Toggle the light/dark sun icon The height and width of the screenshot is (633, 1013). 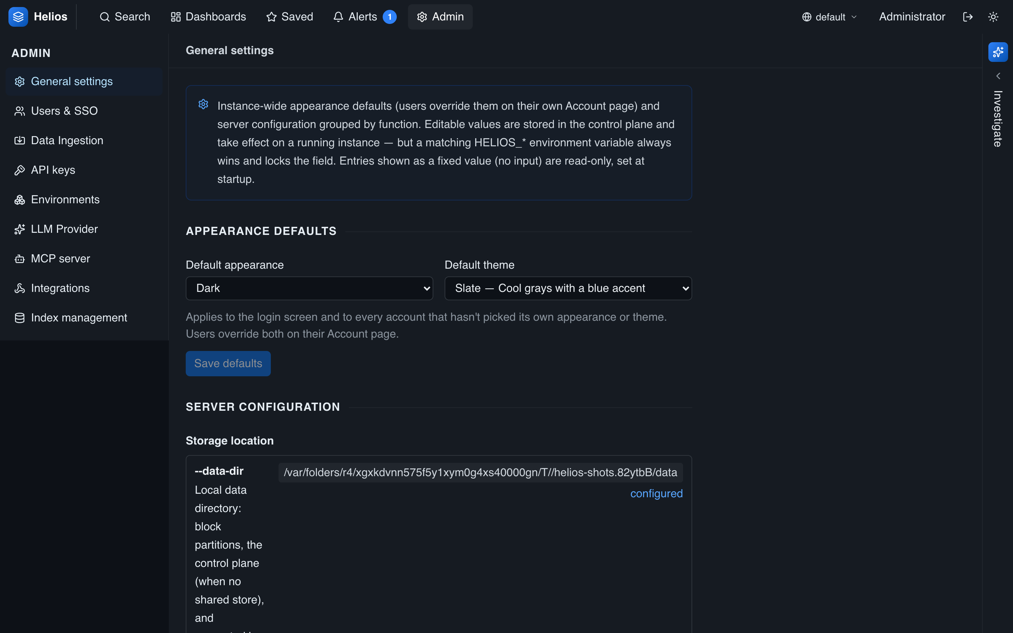click(x=993, y=17)
